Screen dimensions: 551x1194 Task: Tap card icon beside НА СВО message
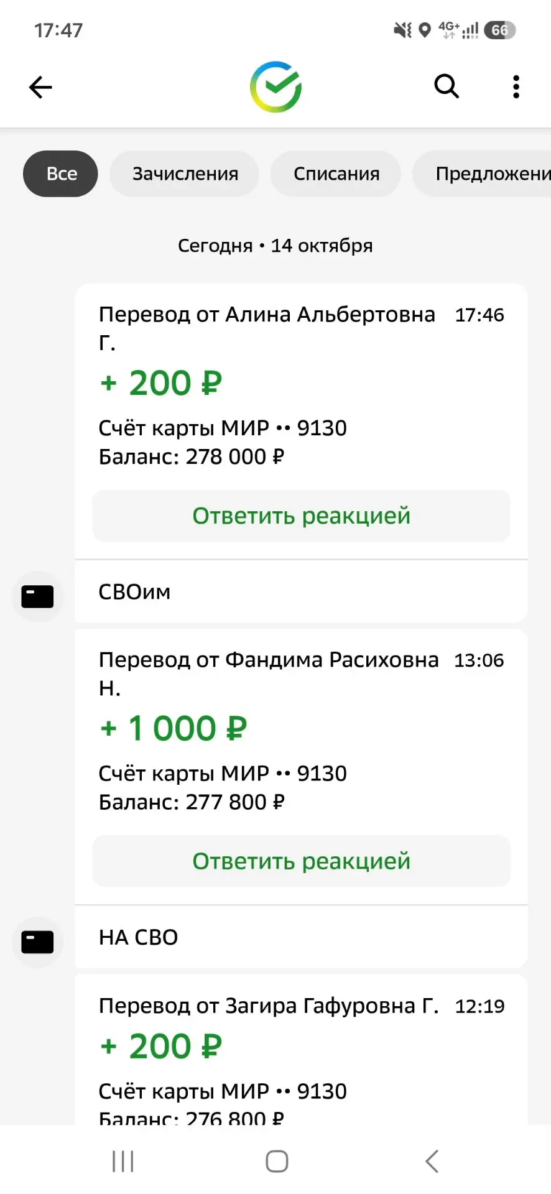pyautogui.click(x=37, y=942)
